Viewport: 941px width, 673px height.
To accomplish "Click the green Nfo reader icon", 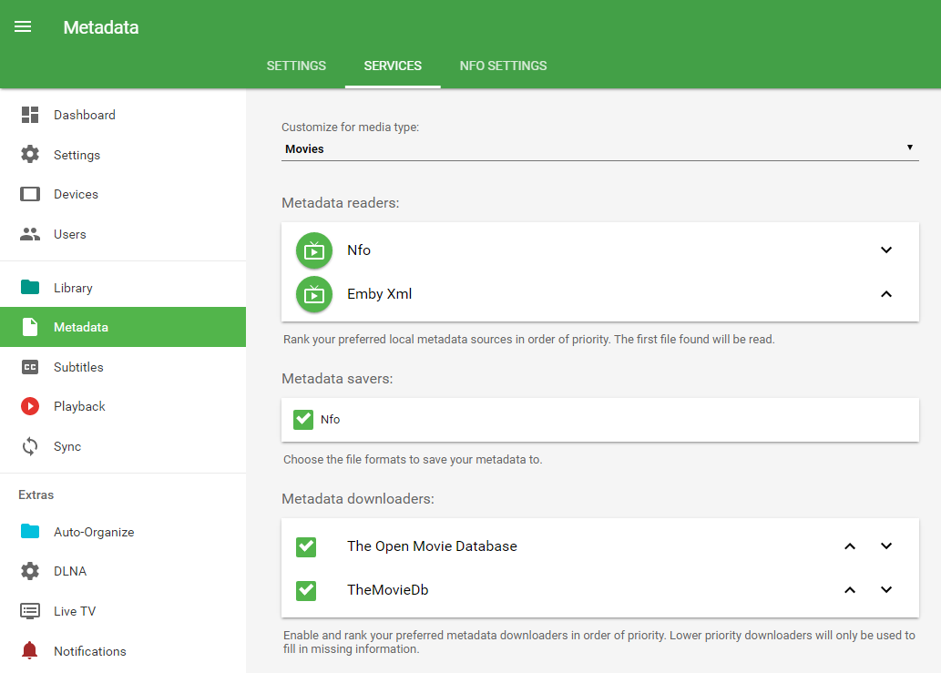I will (314, 250).
